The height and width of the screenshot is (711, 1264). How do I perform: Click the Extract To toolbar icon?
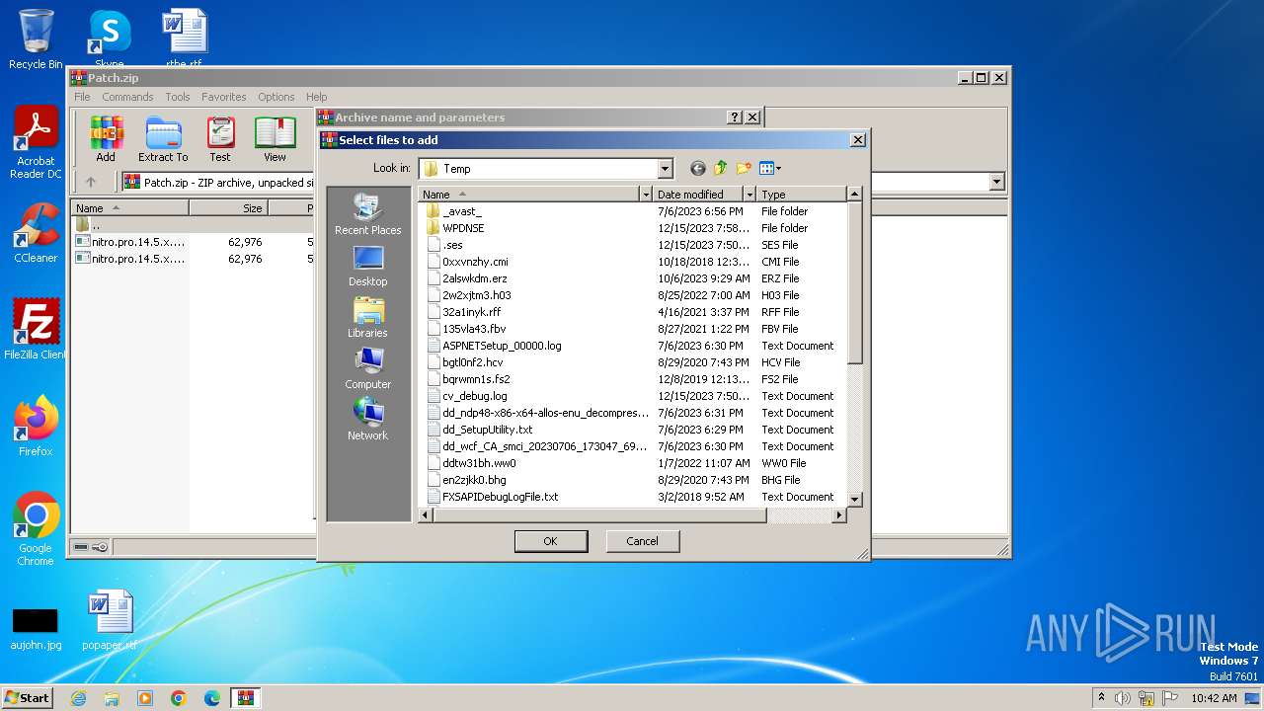[x=163, y=139]
